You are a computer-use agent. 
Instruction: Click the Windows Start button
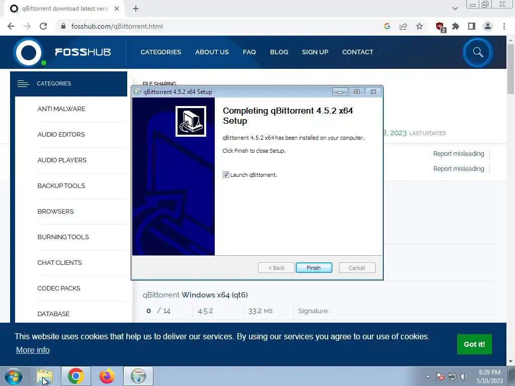click(x=14, y=376)
